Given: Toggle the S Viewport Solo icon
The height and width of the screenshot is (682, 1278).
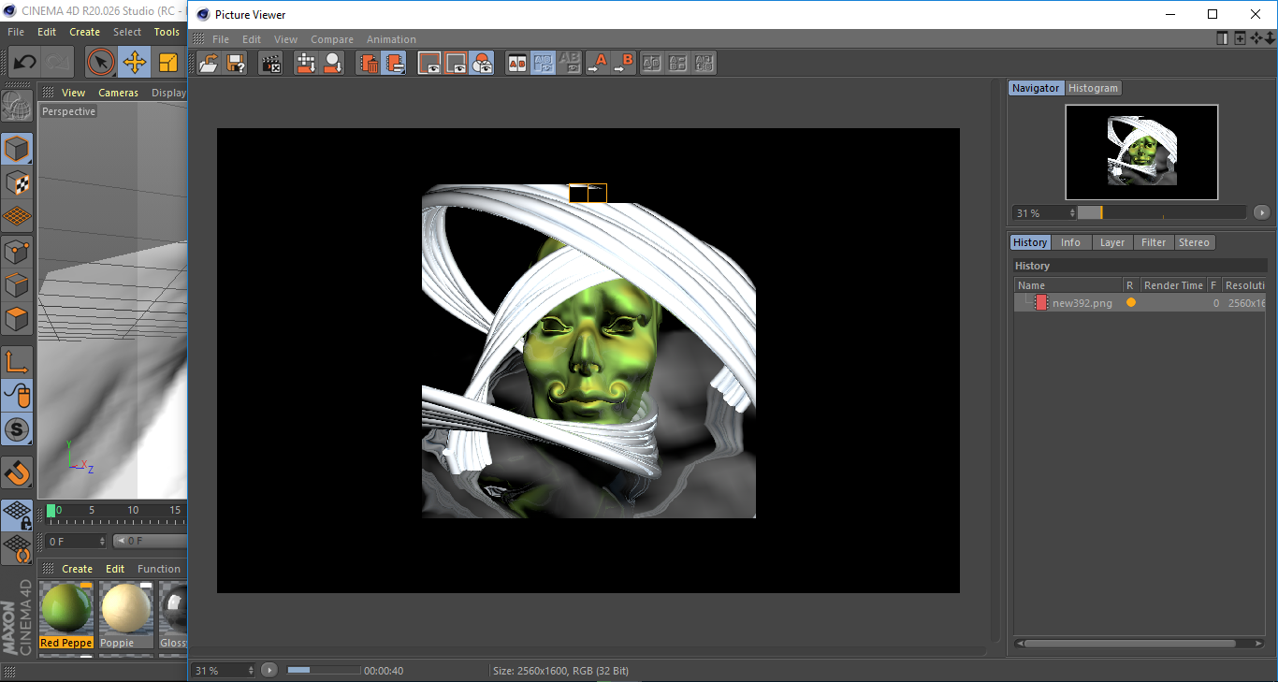Looking at the screenshot, I should (x=17, y=430).
